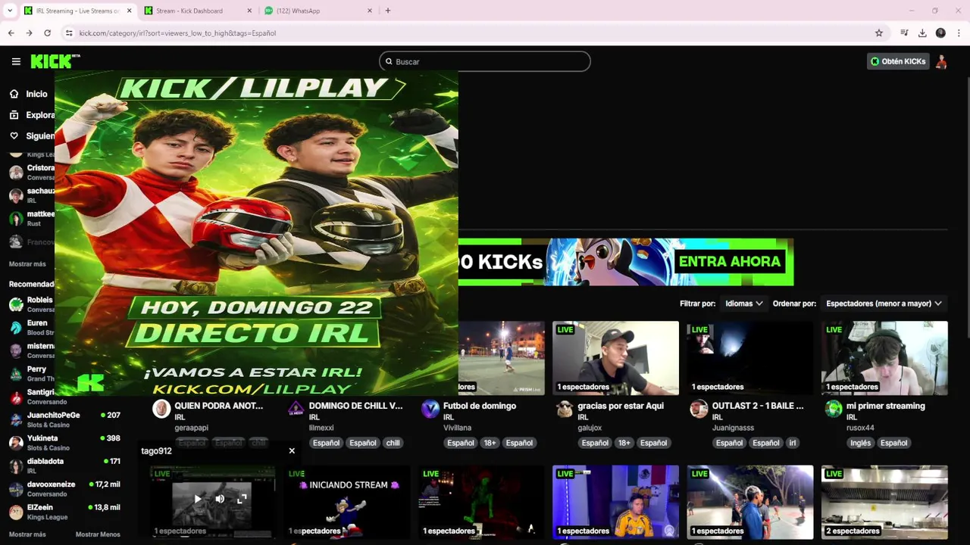Expand the Idiomas filter dropdown
Screen dimensions: 970x545
tap(743, 304)
